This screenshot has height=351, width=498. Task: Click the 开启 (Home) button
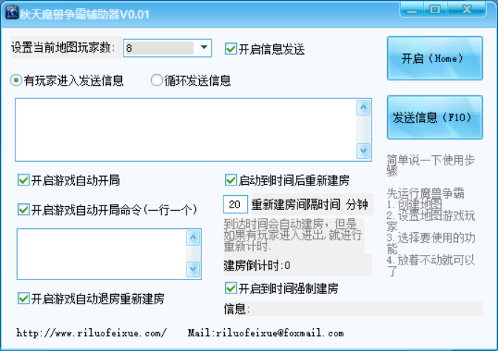[435, 58]
